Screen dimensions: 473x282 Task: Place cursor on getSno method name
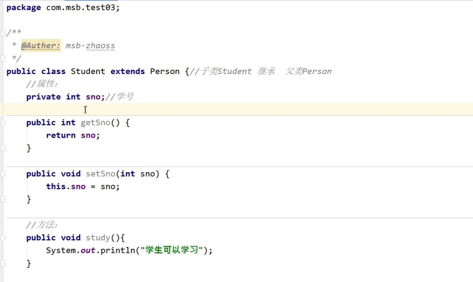(95, 122)
